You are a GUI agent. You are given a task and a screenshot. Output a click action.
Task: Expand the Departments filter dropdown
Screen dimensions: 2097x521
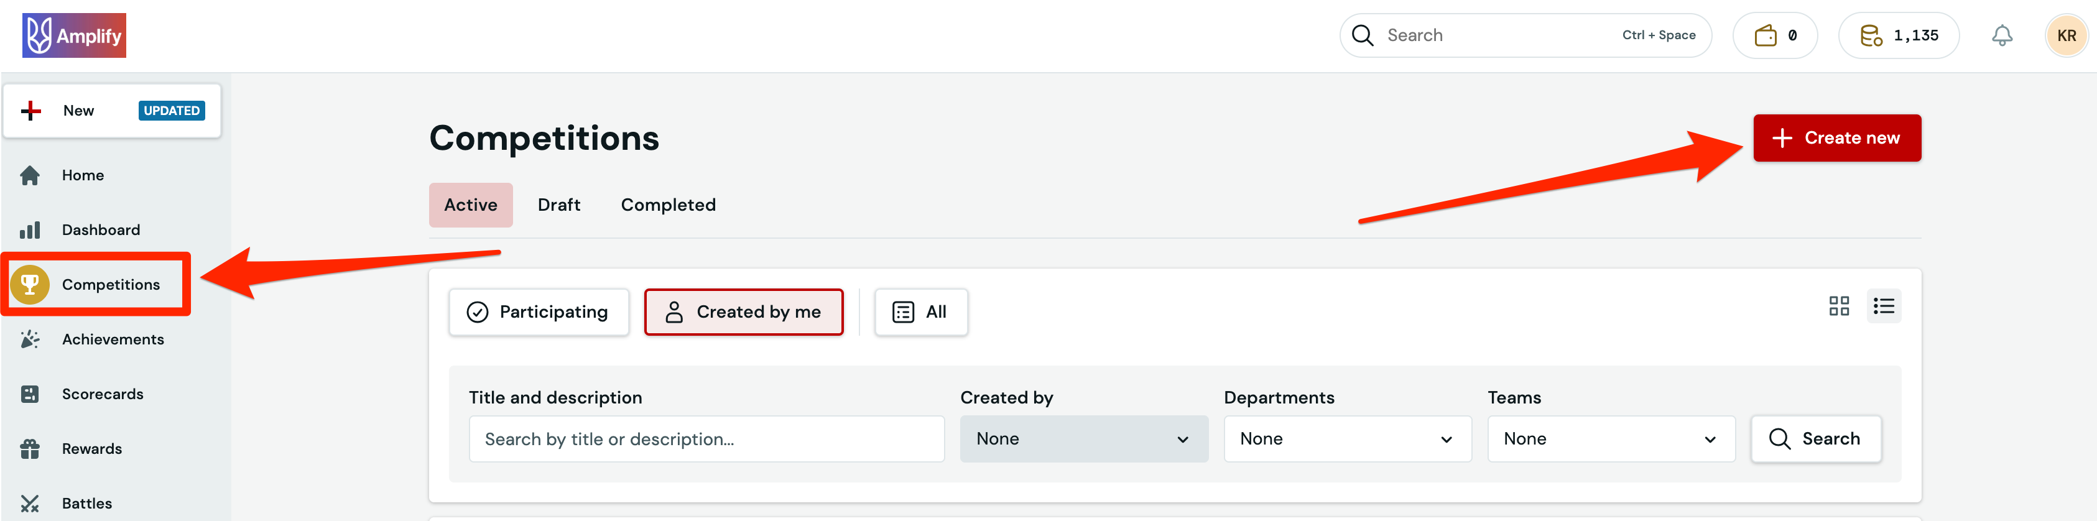click(x=1346, y=438)
